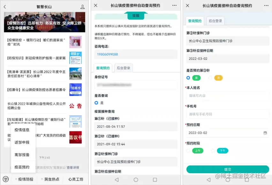Open the more options dots on middle screen
The height and width of the screenshot is (185, 272).
[x=174, y=5]
